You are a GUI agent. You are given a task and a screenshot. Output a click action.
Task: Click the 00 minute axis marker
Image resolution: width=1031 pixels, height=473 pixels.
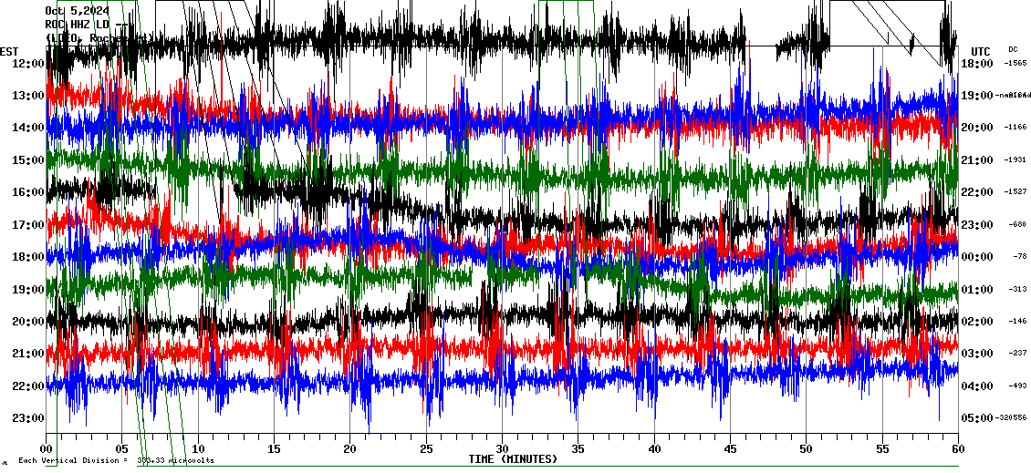(47, 449)
